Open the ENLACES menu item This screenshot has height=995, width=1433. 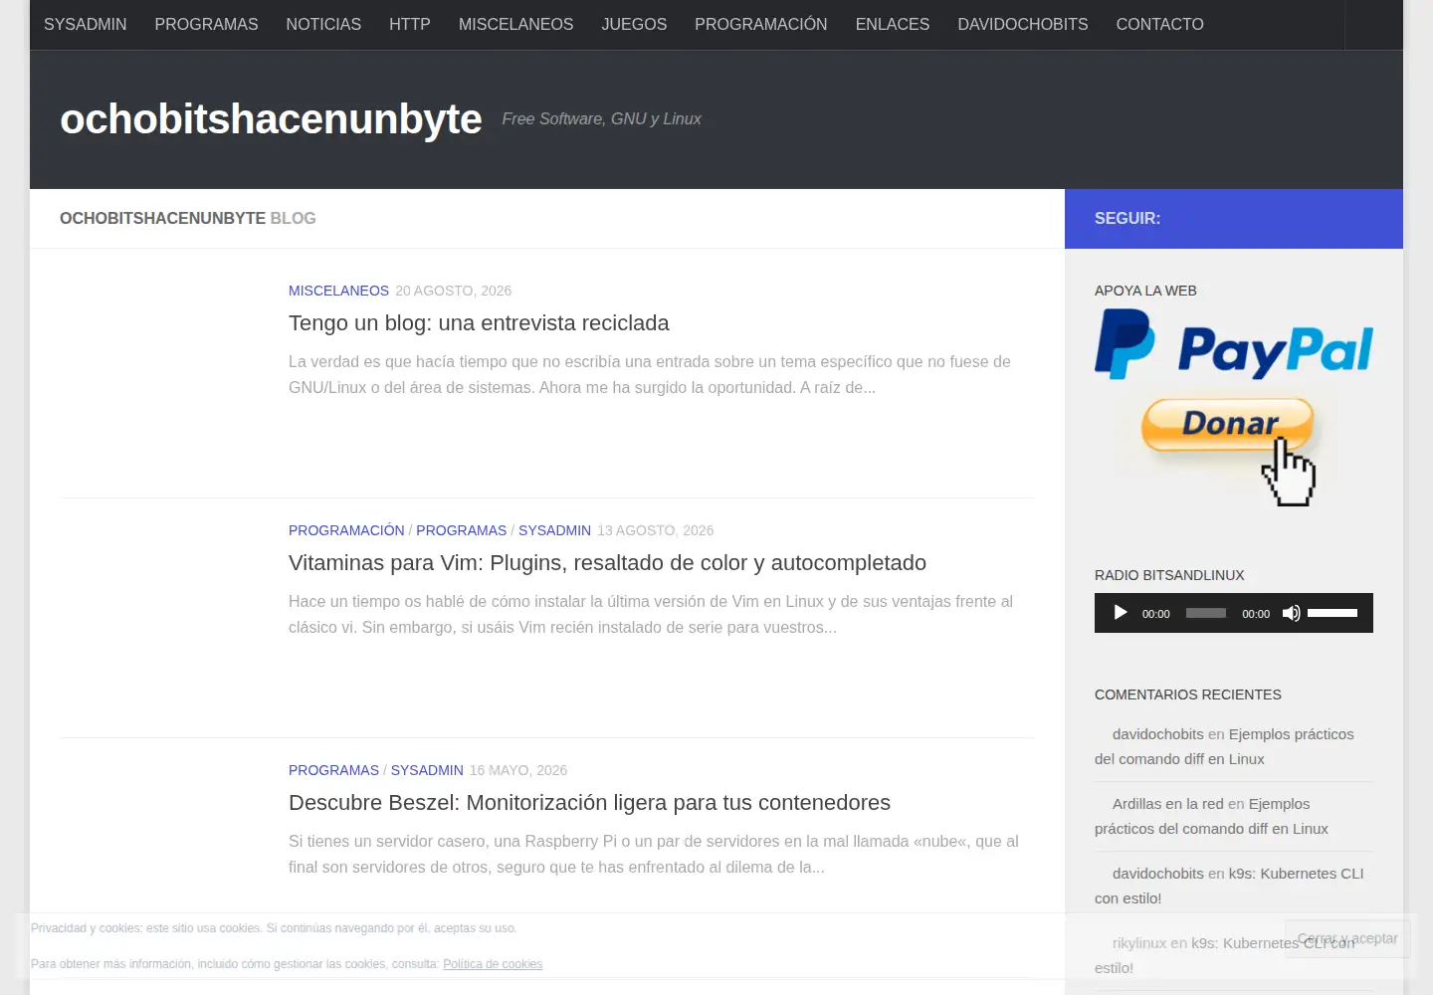pyautogui.click(x=893, y=24)
